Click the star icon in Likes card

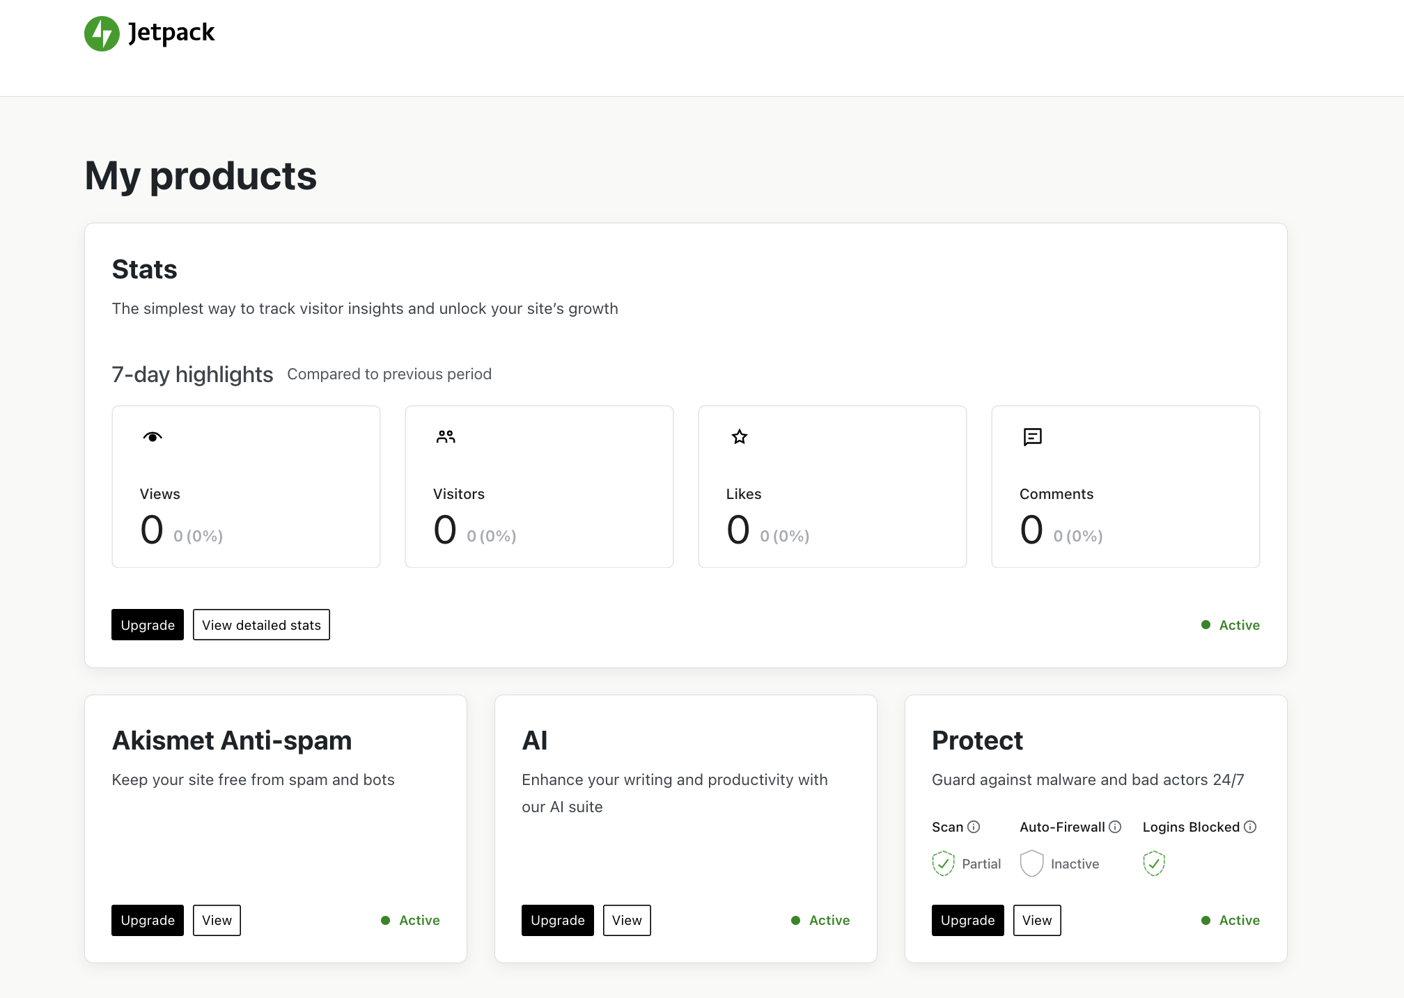pyautogui.click(x=740, y=436)
